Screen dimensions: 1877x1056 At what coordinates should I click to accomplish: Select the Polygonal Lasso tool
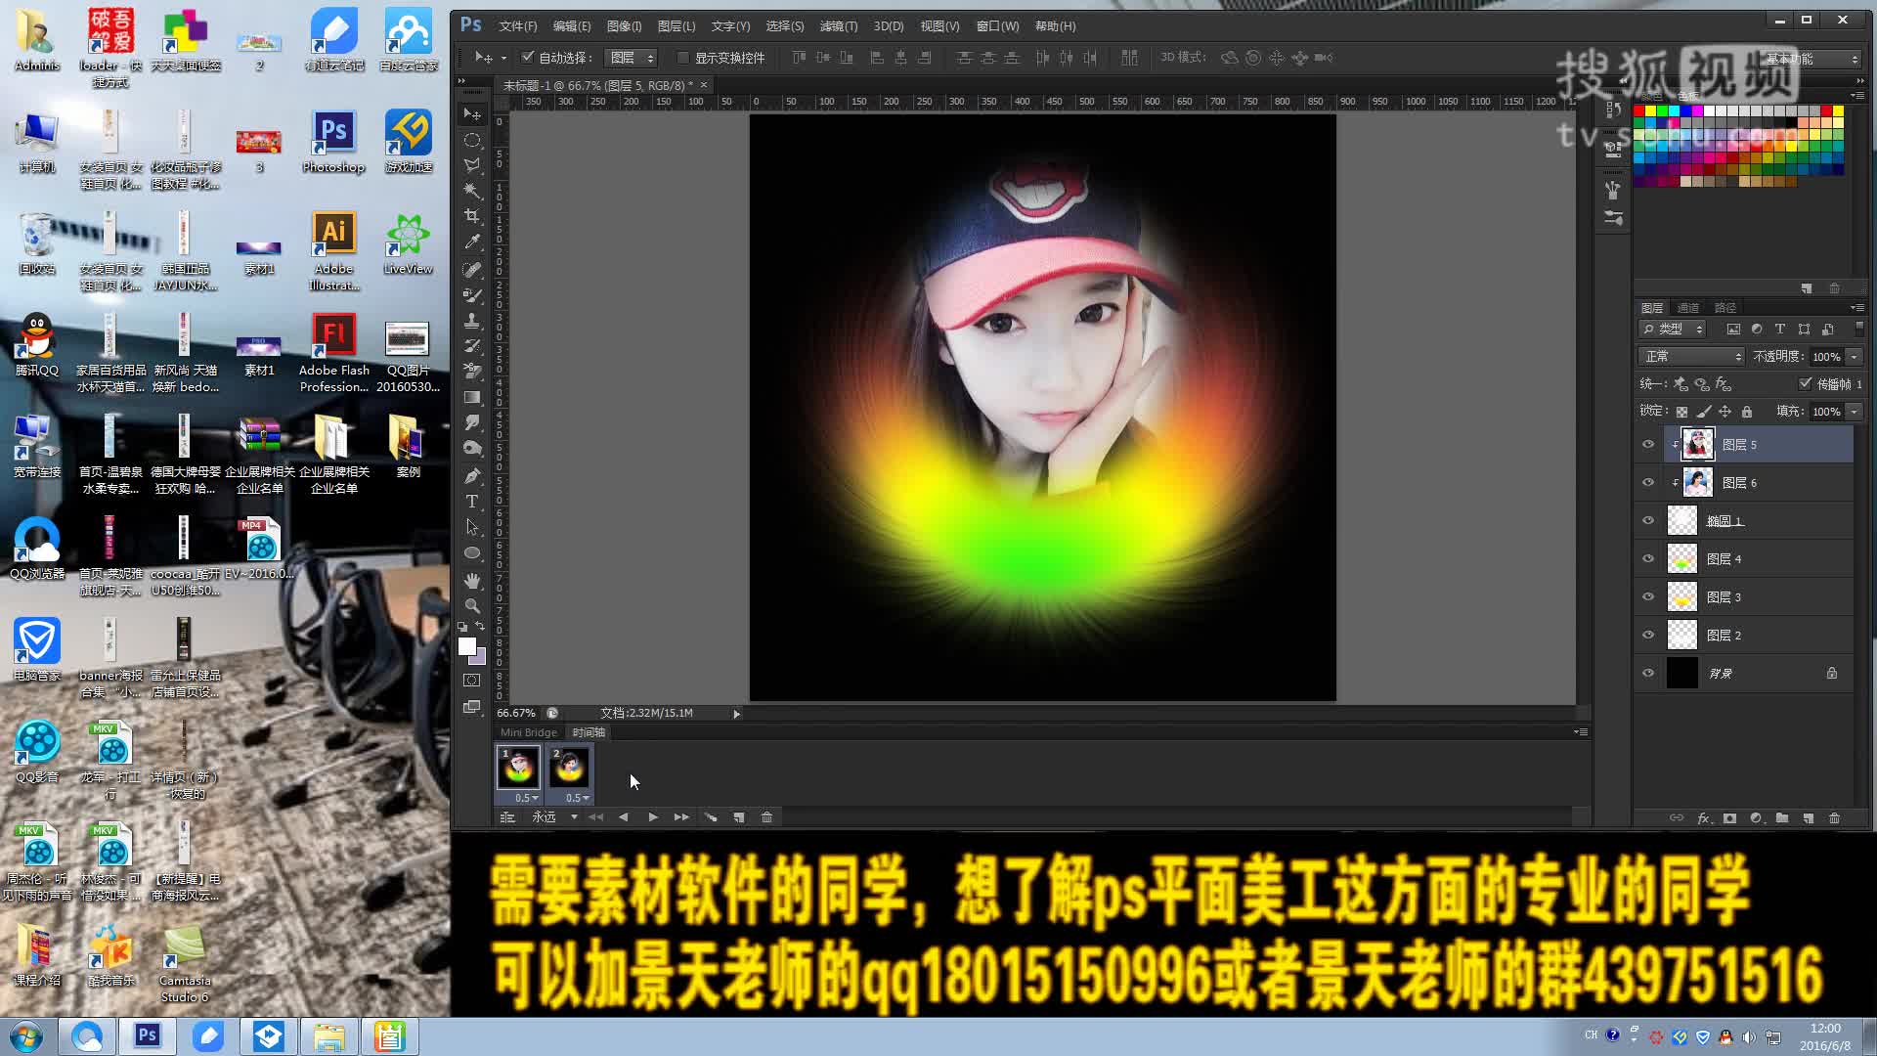[472, 165]
